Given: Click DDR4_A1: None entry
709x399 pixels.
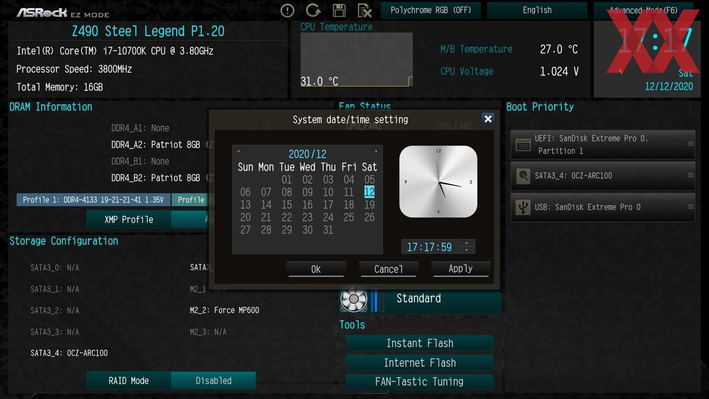Looking at the screenshot, I should [x=140, y=128].
